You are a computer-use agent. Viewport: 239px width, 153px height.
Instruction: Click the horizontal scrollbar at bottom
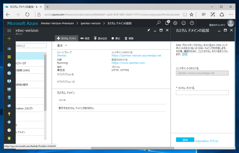click(x=132, y=148)
